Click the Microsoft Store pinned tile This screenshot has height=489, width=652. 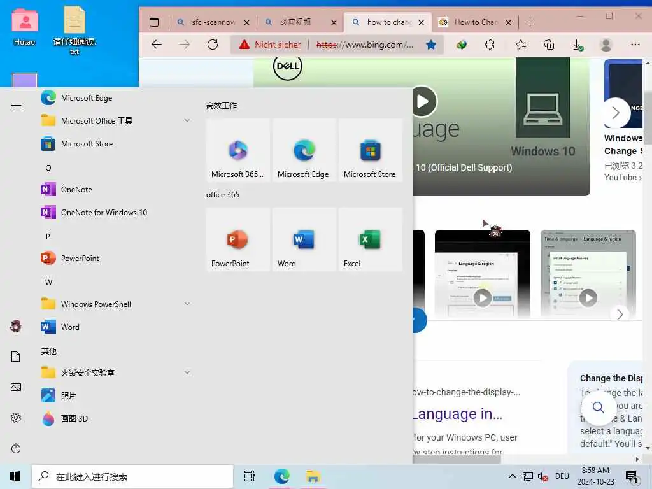point(370,150)
